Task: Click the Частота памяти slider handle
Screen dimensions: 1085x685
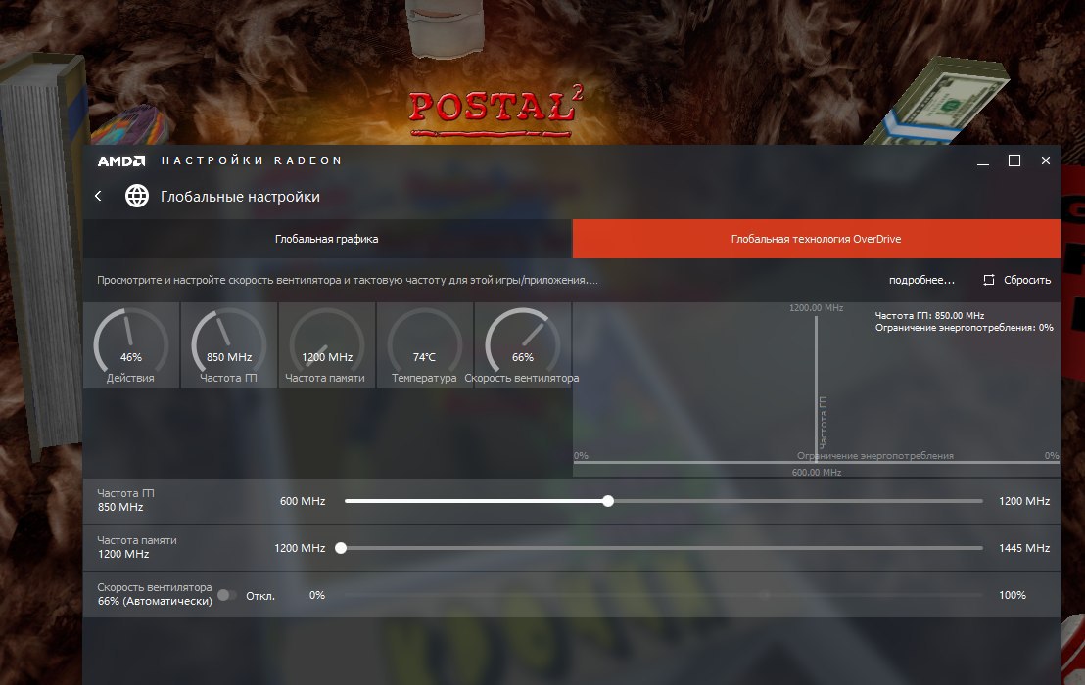Action: [341, 548]
